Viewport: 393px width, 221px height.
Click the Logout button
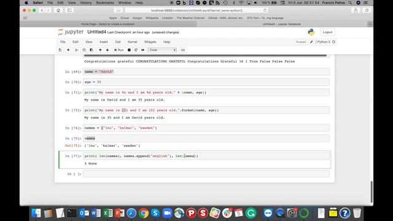pyautogui.click(x=327, y=32)
